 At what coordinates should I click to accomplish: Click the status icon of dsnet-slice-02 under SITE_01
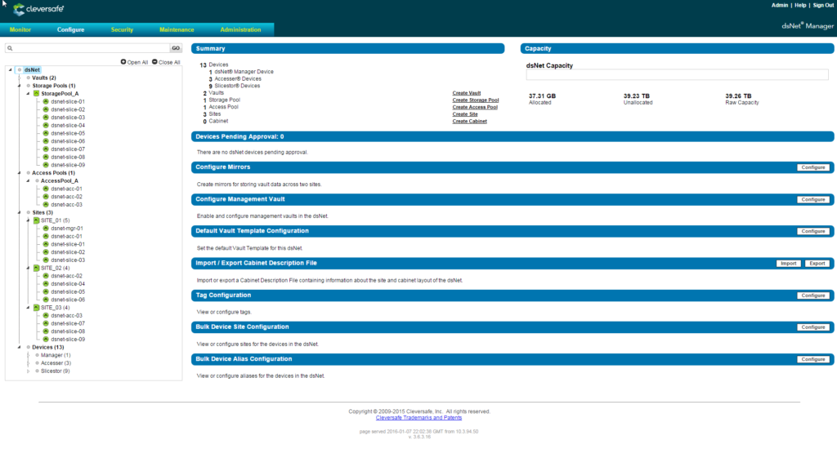(46, 252)
